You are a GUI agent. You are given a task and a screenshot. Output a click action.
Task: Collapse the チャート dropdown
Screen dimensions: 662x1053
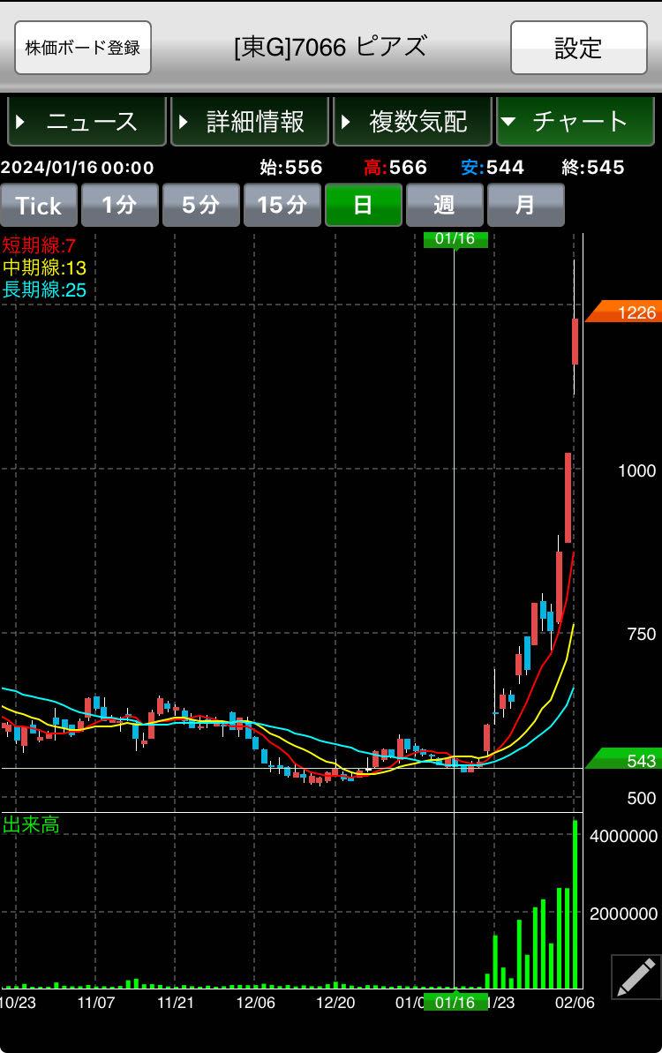pyautogui.click(x=575, y=122)
